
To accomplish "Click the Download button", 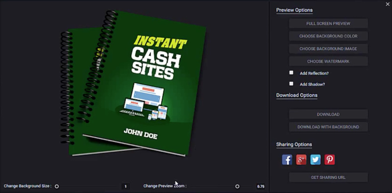I will click(328, 114).
